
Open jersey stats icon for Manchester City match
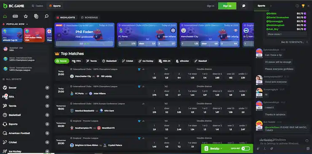tap(139, 69)
